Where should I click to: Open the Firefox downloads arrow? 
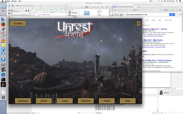pos(161,10)
